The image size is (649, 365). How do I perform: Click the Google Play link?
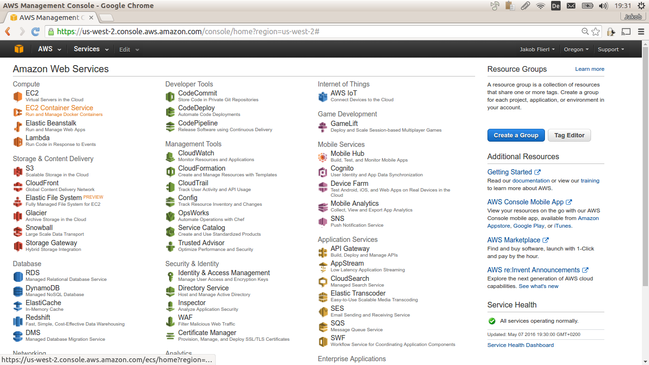tap(529, 226)
